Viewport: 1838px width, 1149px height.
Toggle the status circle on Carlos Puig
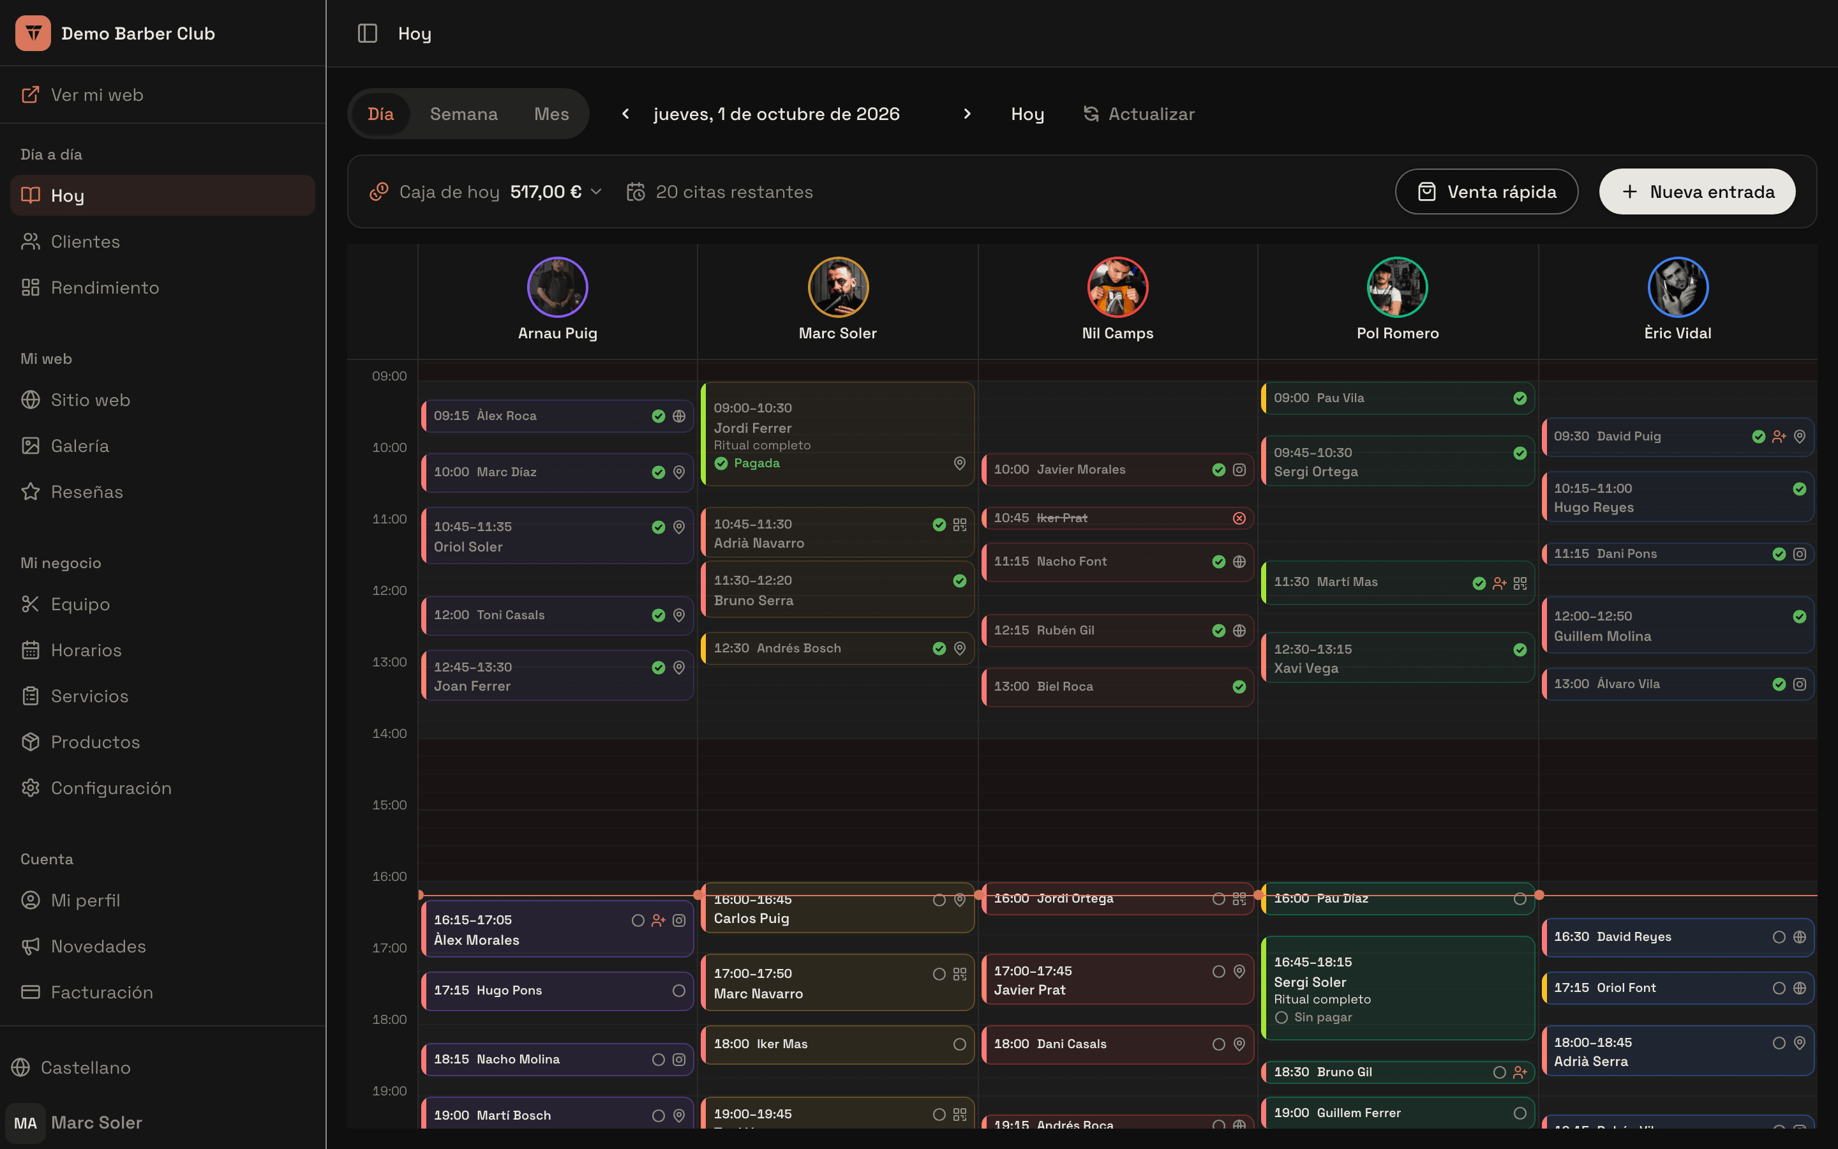tap(939, 900)
